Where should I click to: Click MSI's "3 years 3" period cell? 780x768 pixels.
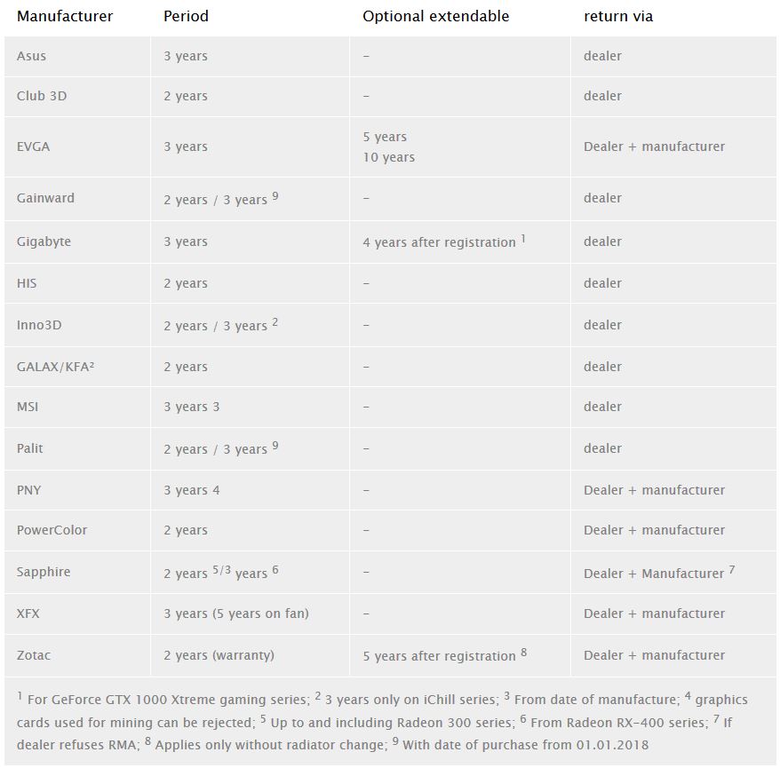pyautogui.click(x=191, y=407)
